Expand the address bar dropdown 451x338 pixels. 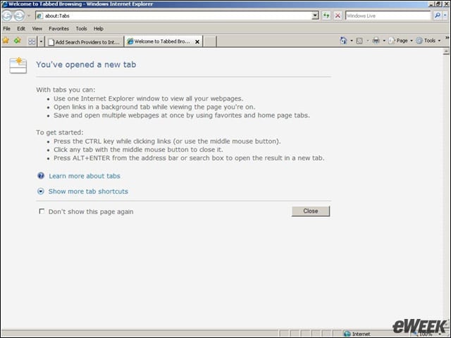click(x=315, y=15)
